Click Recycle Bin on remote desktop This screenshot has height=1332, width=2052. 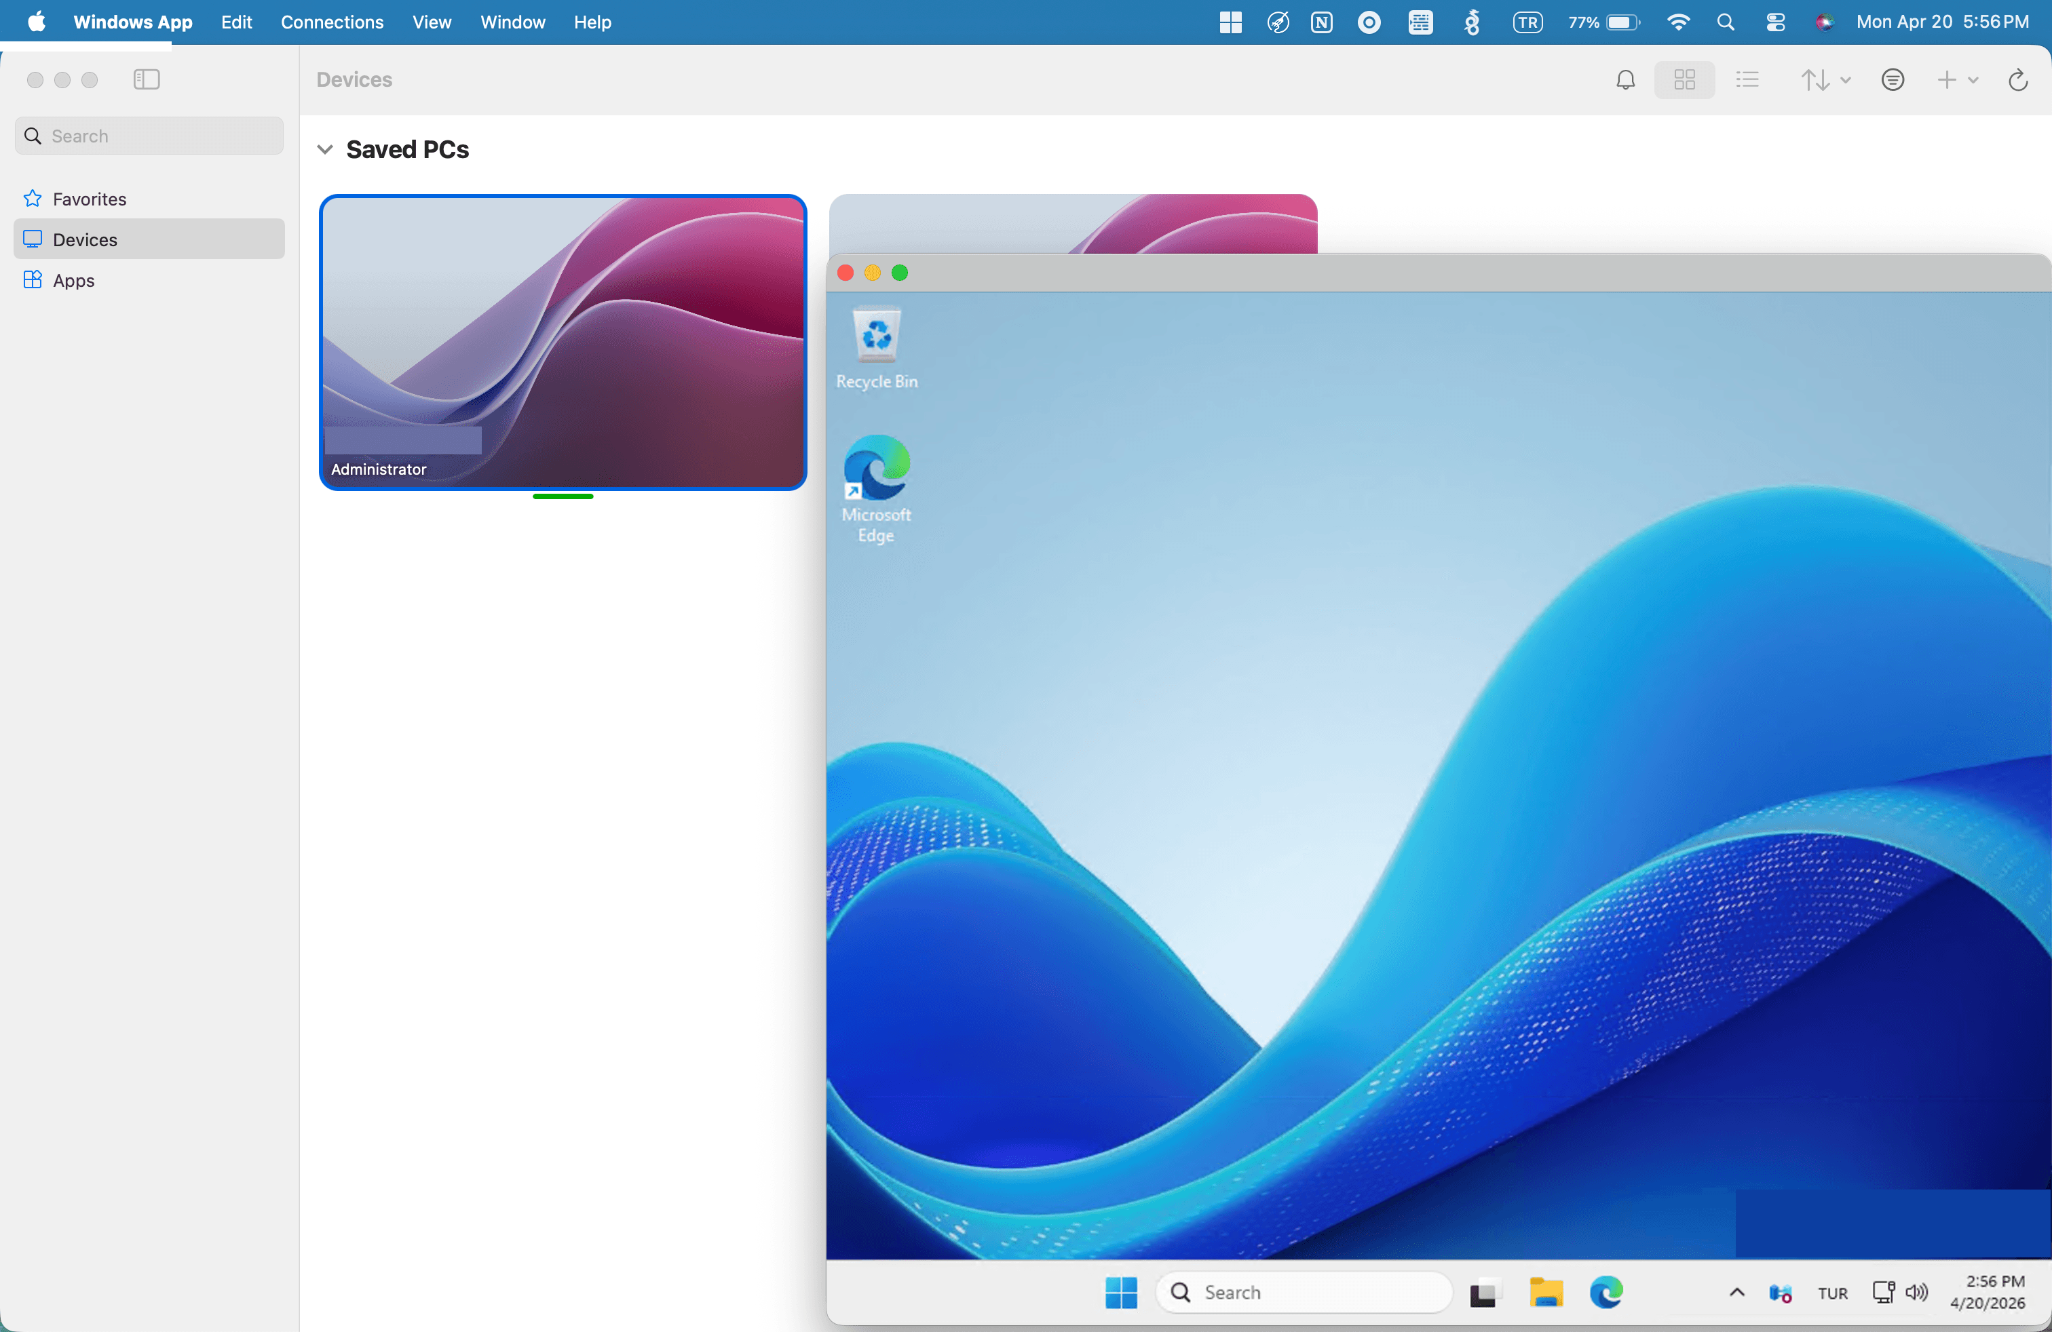click(877, 349)
